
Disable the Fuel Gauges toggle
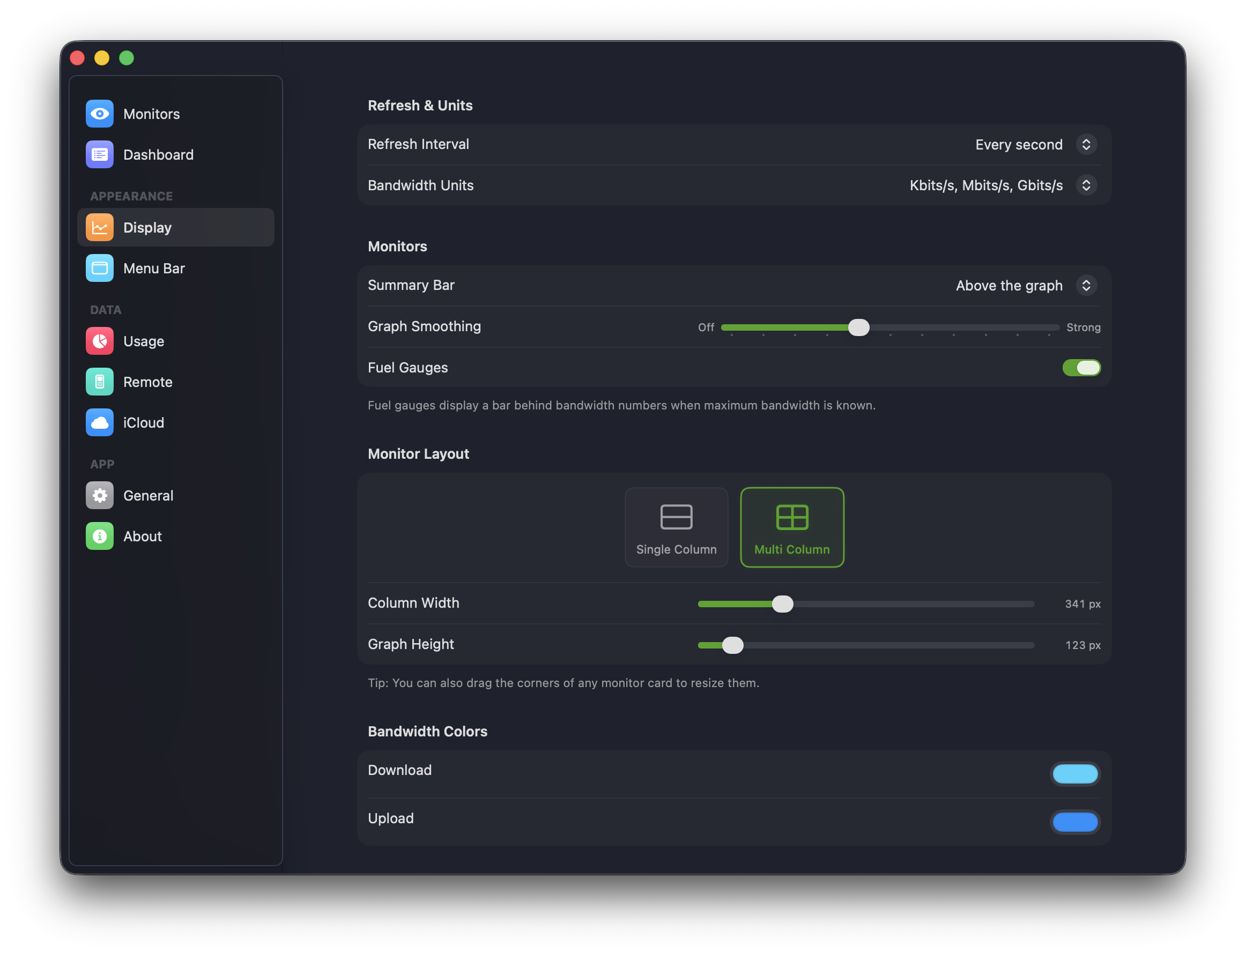click(x=1081, y=368)
